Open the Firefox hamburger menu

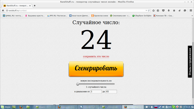point(190,11)
